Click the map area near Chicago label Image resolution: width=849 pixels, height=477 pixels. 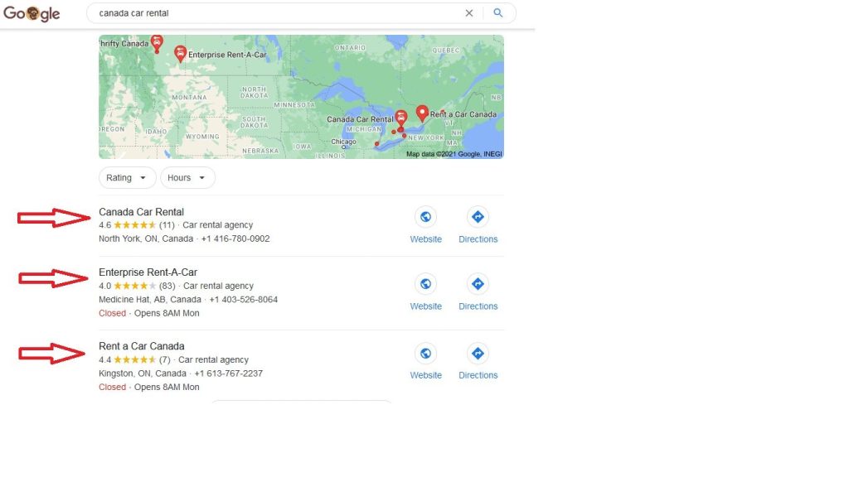pyautogui.click(x=344, y=142)
